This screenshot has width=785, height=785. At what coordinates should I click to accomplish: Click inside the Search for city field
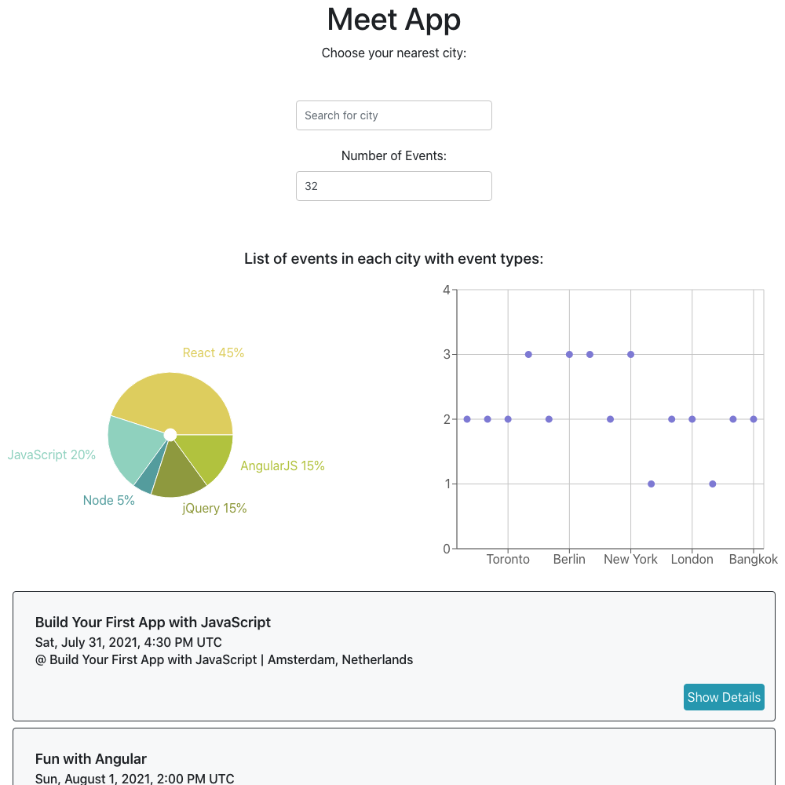click(393, 115)
